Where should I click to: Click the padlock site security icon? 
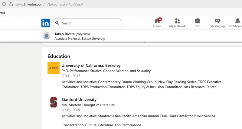pos(11,4)
